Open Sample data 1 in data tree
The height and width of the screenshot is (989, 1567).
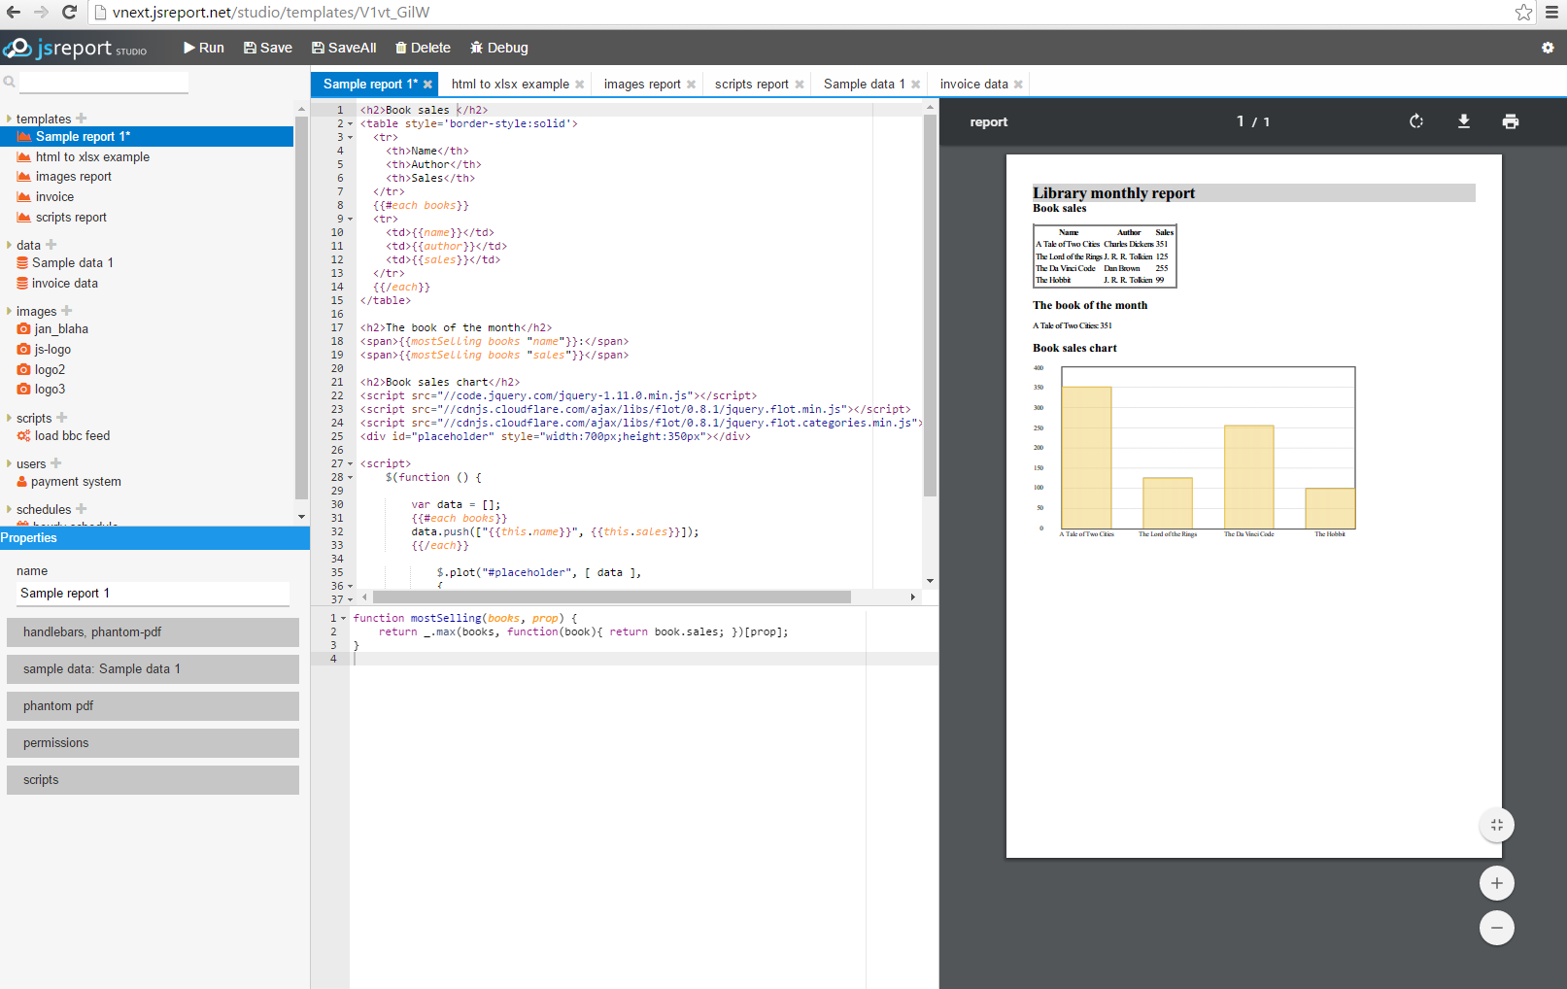73,262
